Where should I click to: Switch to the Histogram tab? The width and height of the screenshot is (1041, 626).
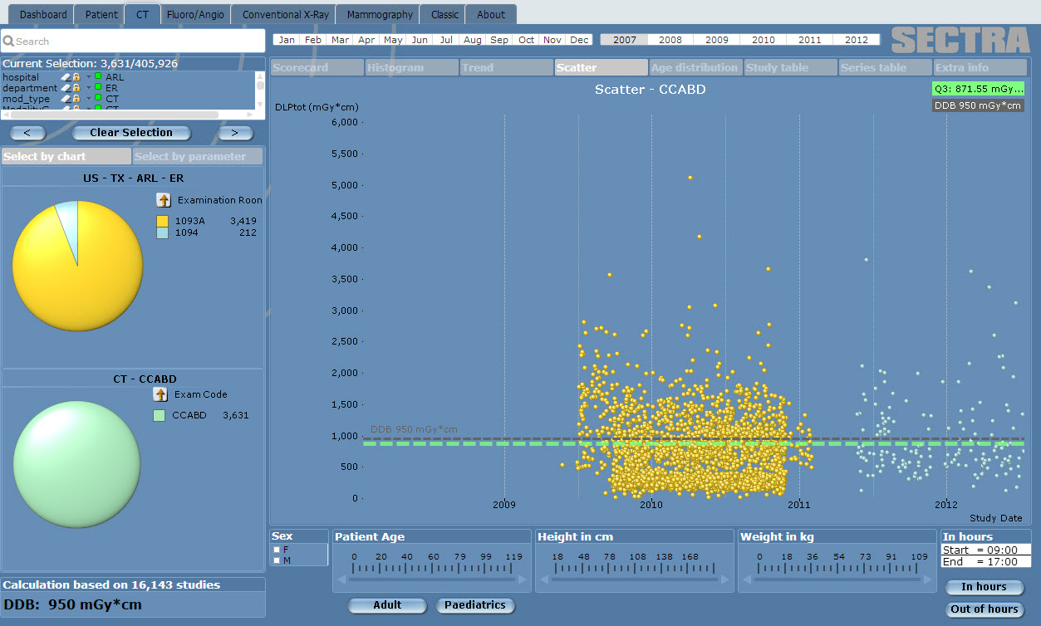click(x=411, y=68)
